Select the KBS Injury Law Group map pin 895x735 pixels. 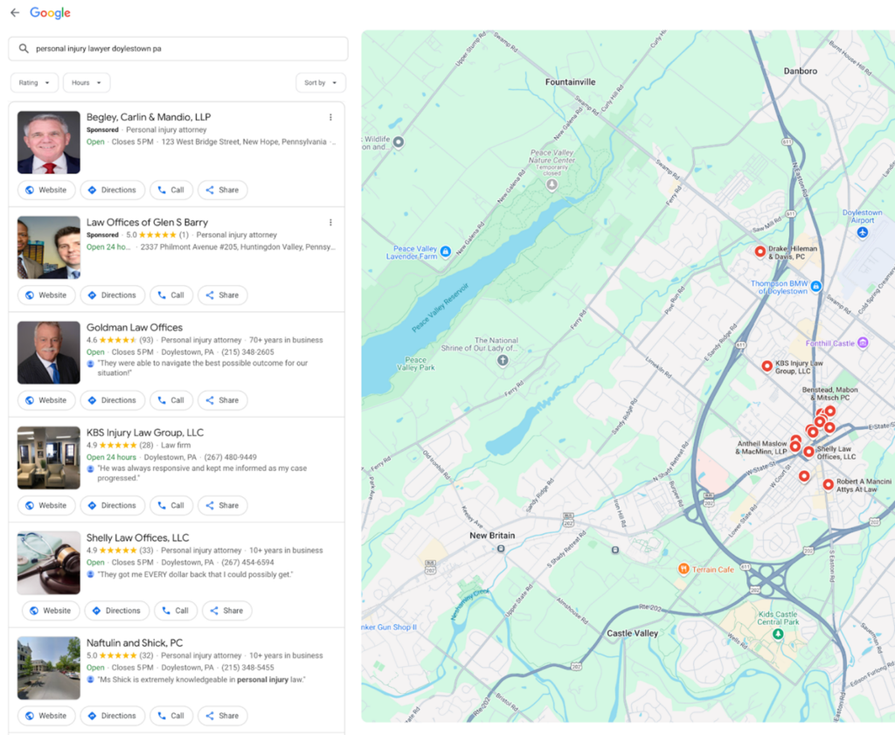point(767,366)
